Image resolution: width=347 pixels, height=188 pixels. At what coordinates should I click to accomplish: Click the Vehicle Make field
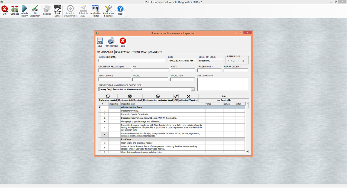tap(114, 79)
